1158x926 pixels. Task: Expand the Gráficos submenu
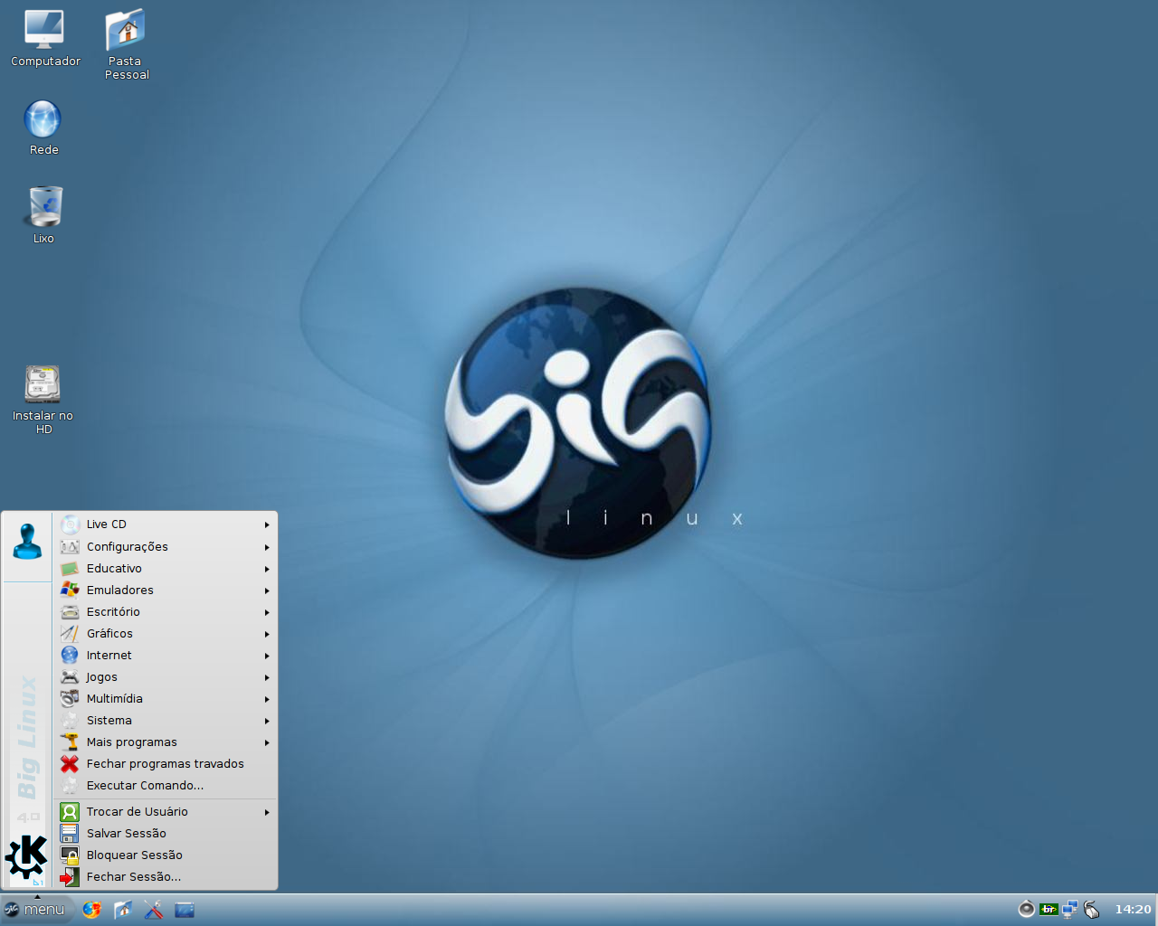(x=166, y=634)
